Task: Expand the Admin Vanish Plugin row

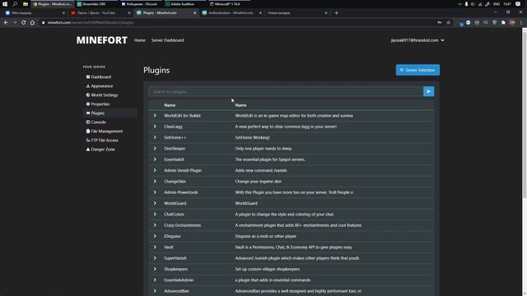Action: [x=155, y=170]
